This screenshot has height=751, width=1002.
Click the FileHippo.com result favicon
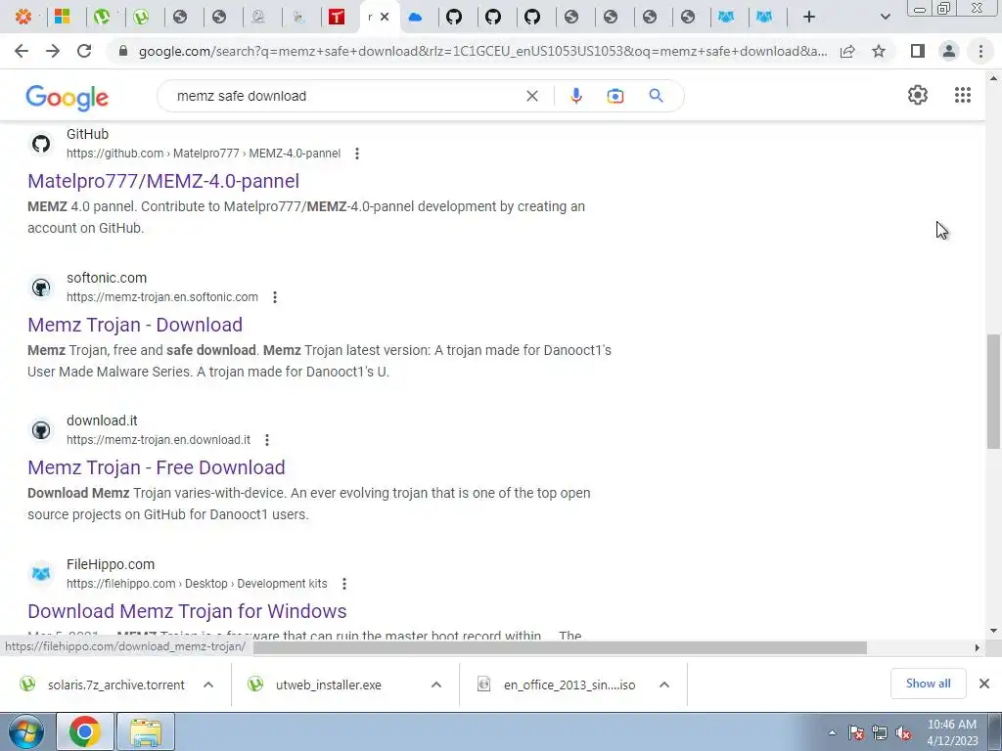click(41, 573)
